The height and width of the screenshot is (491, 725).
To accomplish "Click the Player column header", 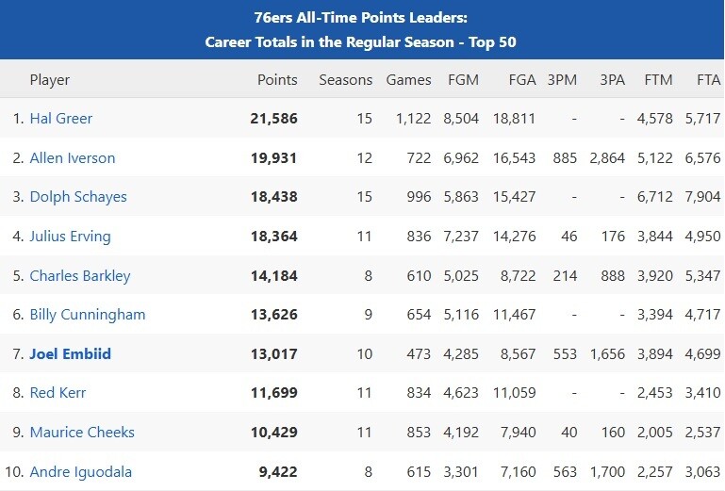I will [x=50, y=80].
